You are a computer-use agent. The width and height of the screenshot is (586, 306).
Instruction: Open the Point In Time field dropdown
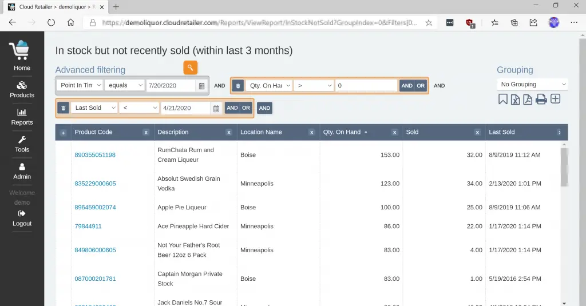pos(80,85)
